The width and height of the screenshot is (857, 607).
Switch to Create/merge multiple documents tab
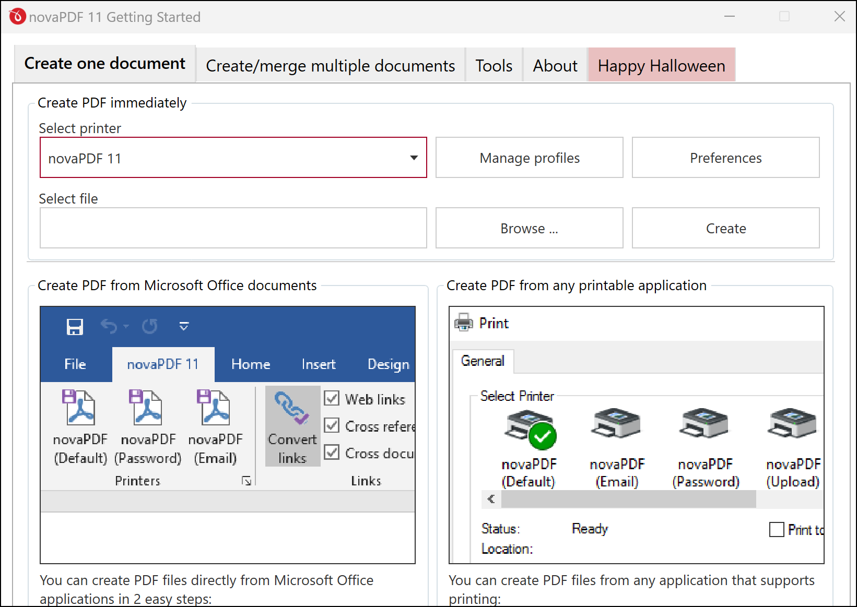(331, 66)
